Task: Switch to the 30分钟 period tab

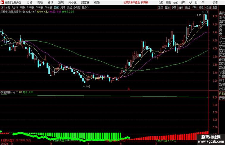Action: 40,7
